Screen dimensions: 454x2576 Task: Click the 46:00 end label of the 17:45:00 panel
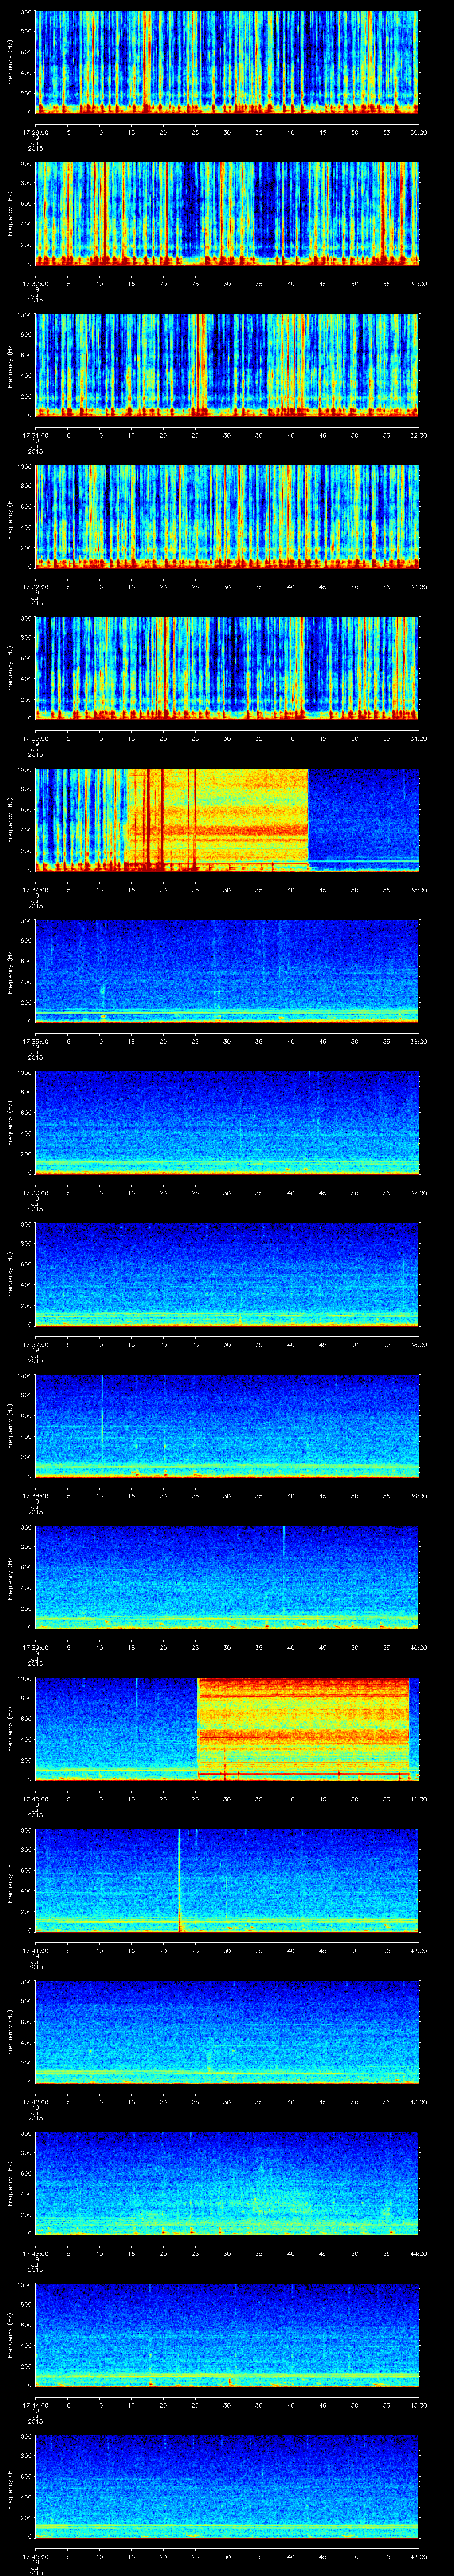pyautogui.click(x=419, y=2556)
